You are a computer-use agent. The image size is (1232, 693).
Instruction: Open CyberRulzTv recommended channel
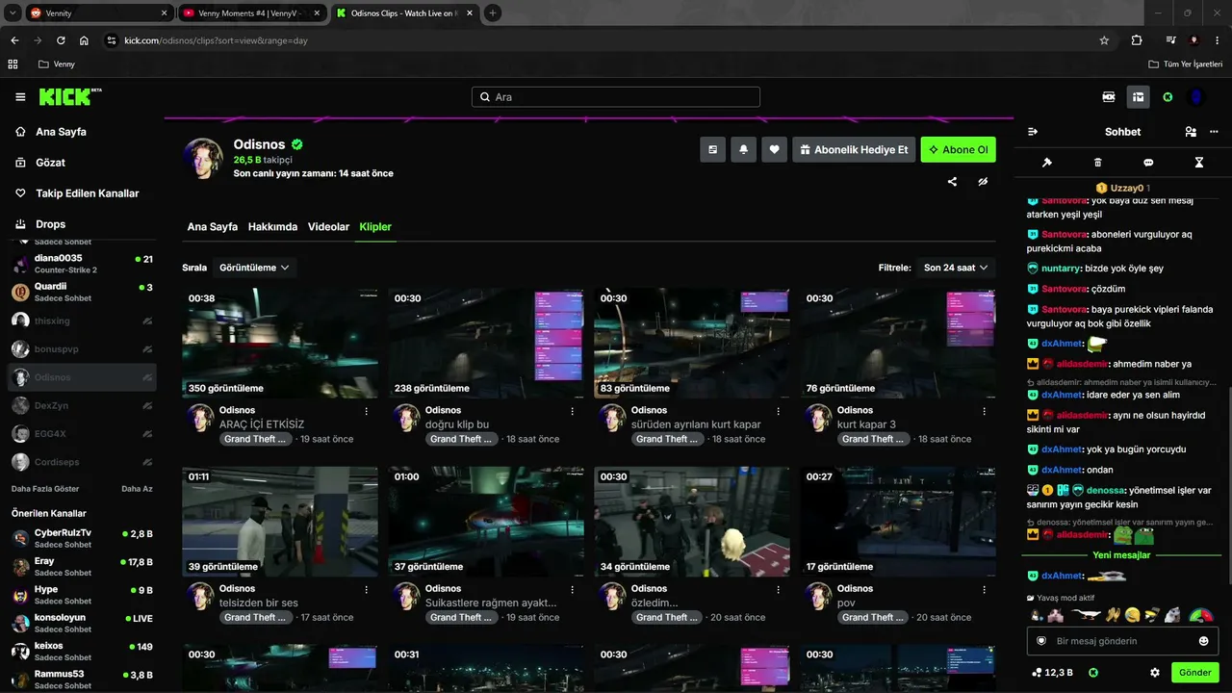coord(82,538)
